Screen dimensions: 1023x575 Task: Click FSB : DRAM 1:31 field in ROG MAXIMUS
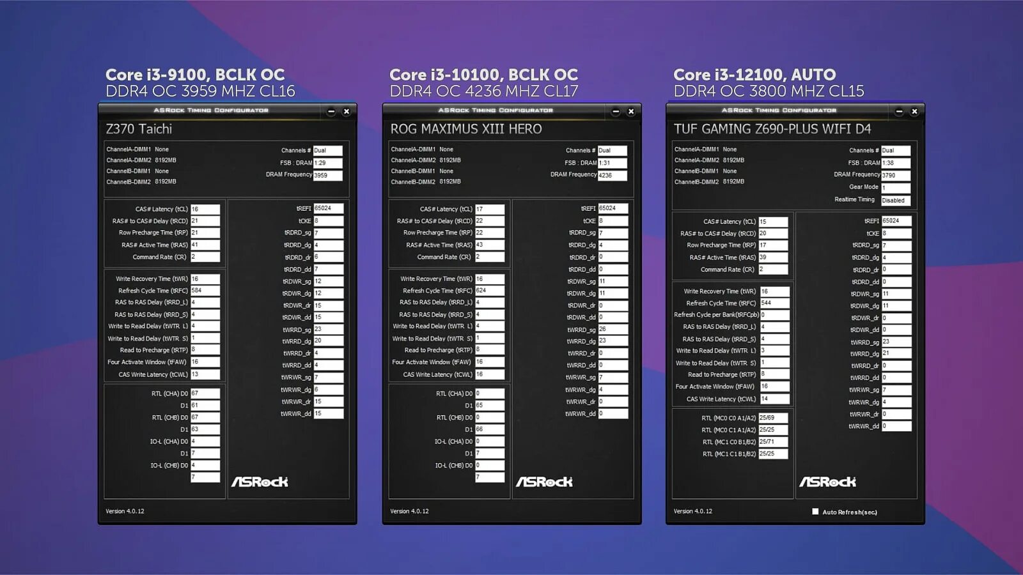[613, 163]
